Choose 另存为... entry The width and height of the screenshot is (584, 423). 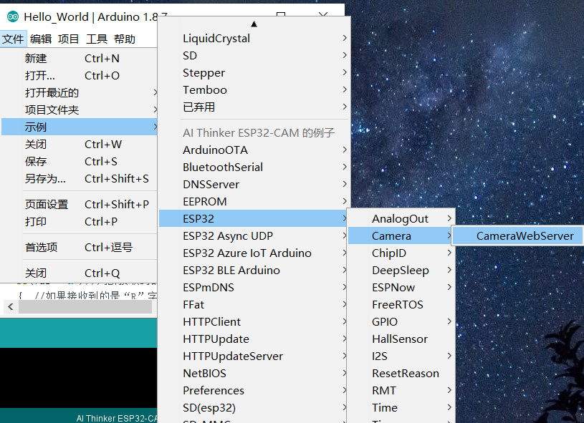coord(79,178)
